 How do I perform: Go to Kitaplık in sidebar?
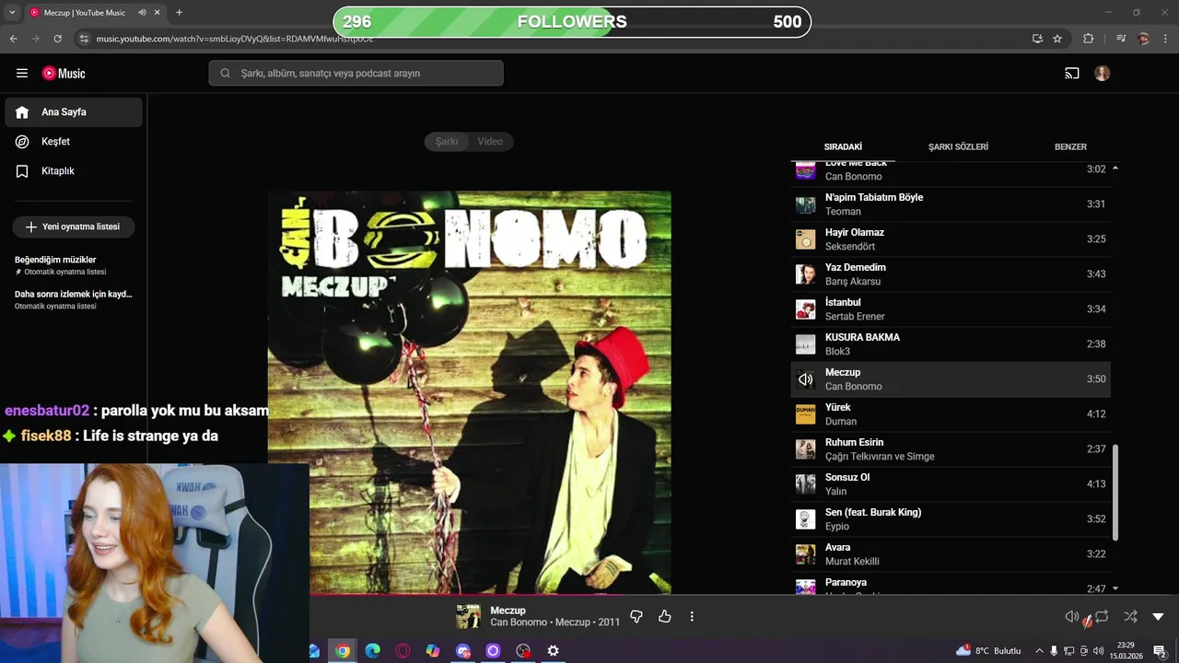point(74,171)
